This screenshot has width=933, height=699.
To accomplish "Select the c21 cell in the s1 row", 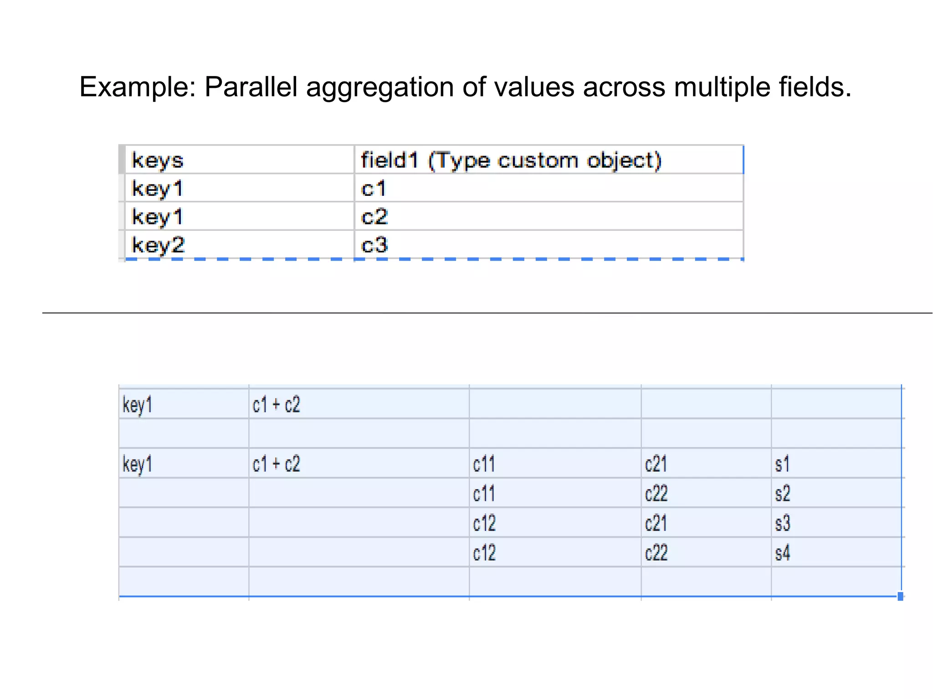I will click(706, 464).
